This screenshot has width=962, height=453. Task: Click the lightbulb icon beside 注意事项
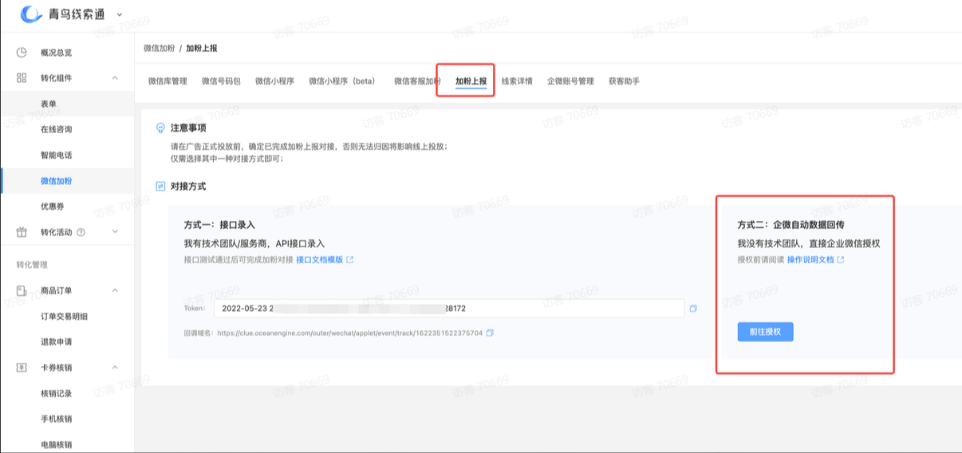point(160,128)
